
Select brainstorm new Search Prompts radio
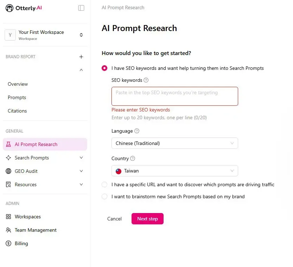104,196
